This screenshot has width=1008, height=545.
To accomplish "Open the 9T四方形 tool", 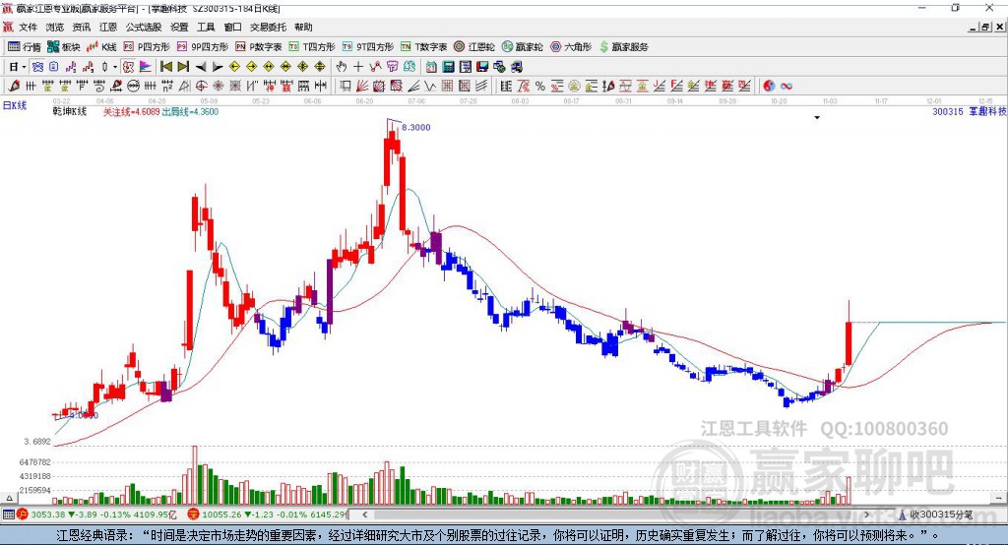I will click(x=368, y=47).
